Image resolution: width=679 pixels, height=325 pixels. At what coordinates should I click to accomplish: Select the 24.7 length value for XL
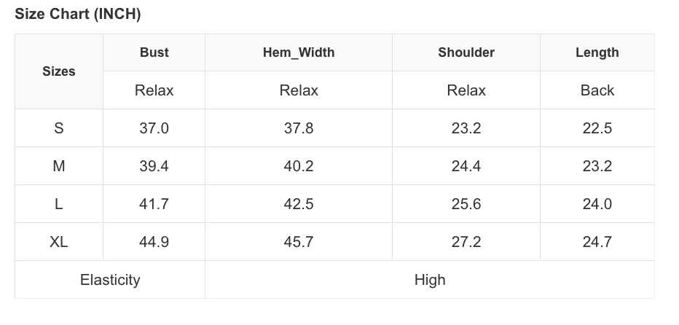597,242
